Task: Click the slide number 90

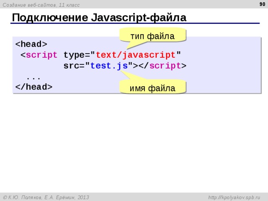Action: [x=262, y=4]
